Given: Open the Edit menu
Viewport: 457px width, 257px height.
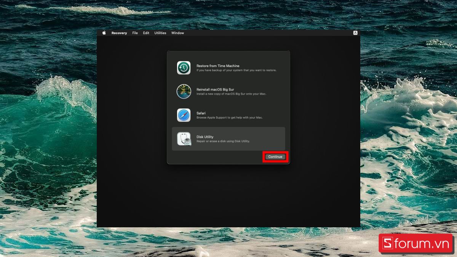Looking at the screenshot, I should 146,33.
